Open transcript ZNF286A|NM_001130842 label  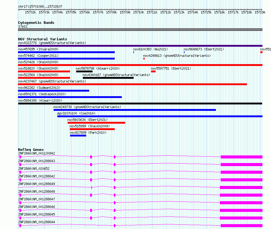37,153
